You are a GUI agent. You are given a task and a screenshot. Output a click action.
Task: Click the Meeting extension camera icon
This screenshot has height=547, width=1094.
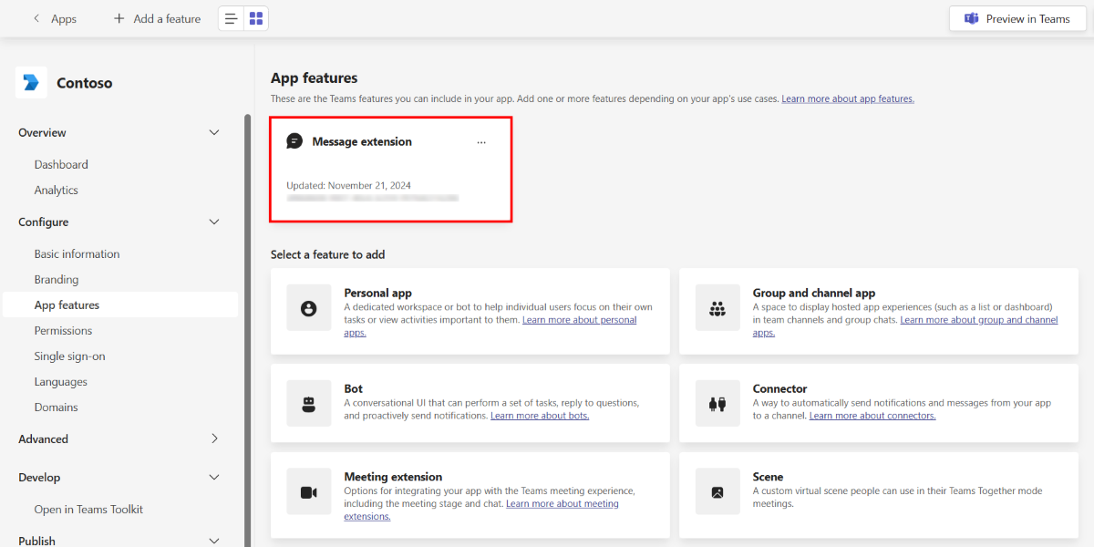pos(308,492)
